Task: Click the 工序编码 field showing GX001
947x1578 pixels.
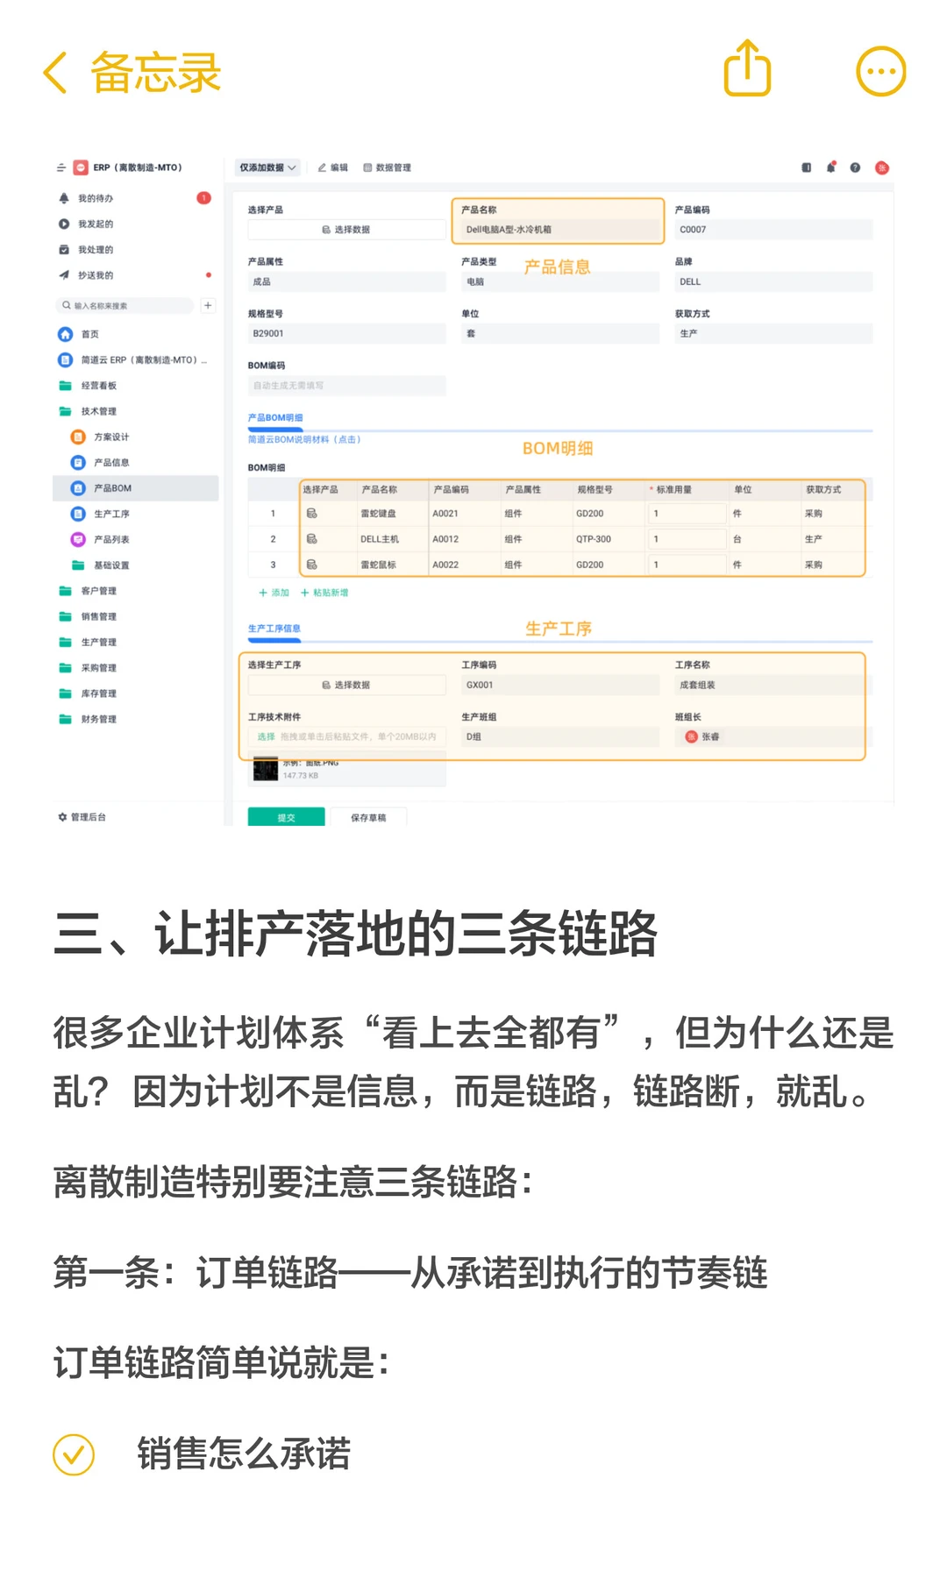Action: (560, 685)
